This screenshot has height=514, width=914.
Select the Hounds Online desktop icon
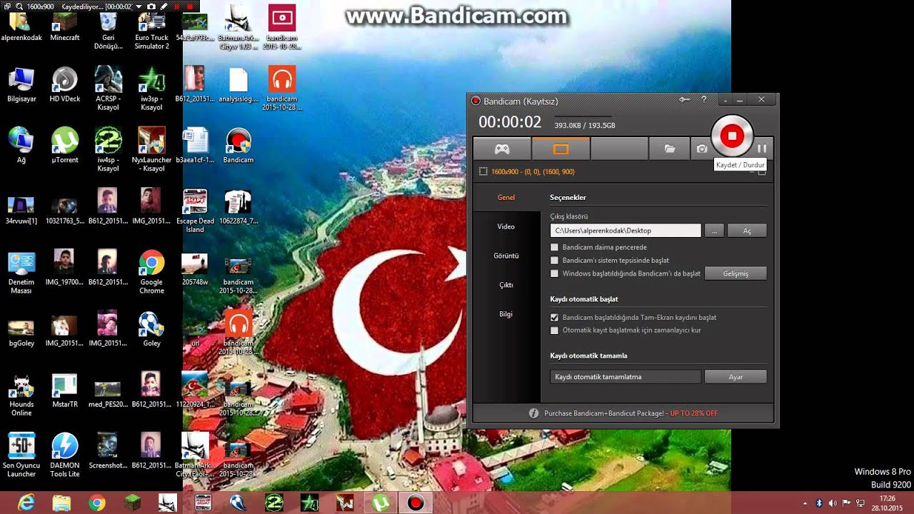point(21,394)
